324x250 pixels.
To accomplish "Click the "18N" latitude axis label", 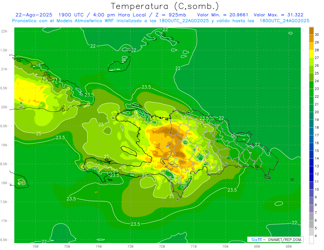I will (x=4, y=183).
